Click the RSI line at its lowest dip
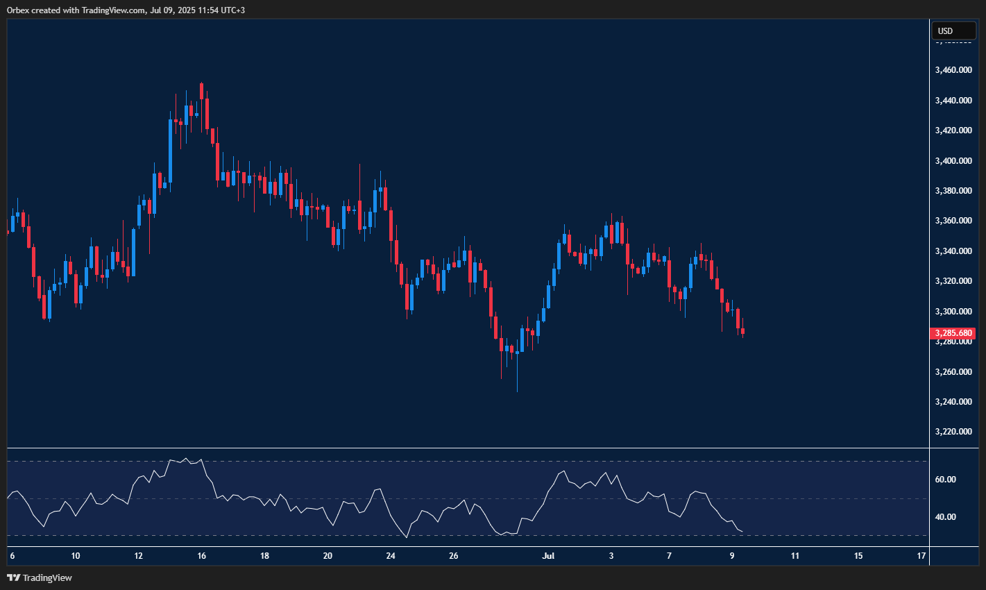Screen dimensions: 986x590 [405, 536]
